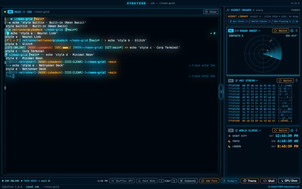
Task: Select hex row 7ffdf650 address
Action: pyautogui.click(x=234, y=97)
